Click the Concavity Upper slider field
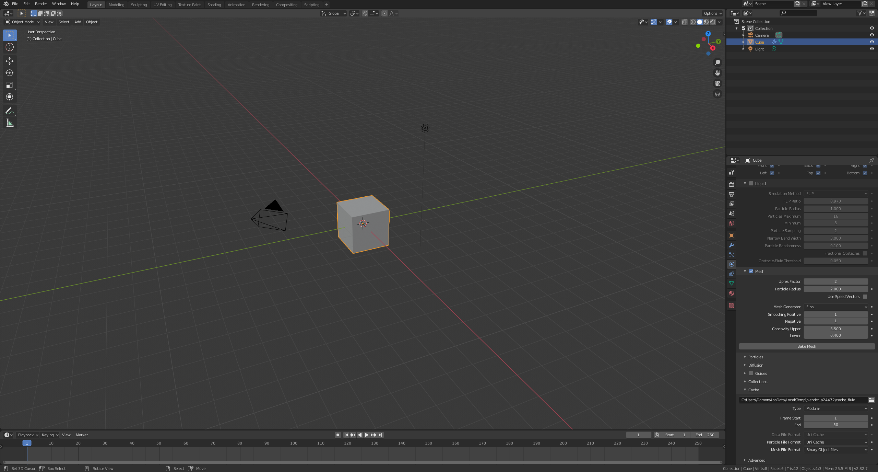The image size is (878, 472). click(835, 329)
